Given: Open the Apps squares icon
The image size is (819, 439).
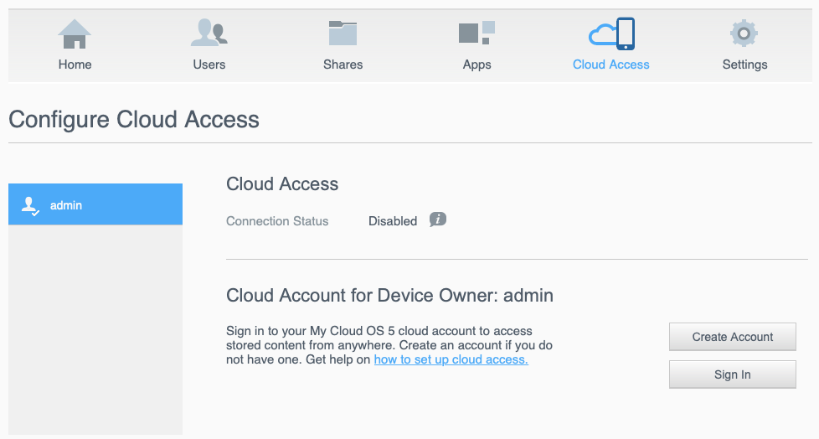Looking at the screenshot, I should (476, 33).
